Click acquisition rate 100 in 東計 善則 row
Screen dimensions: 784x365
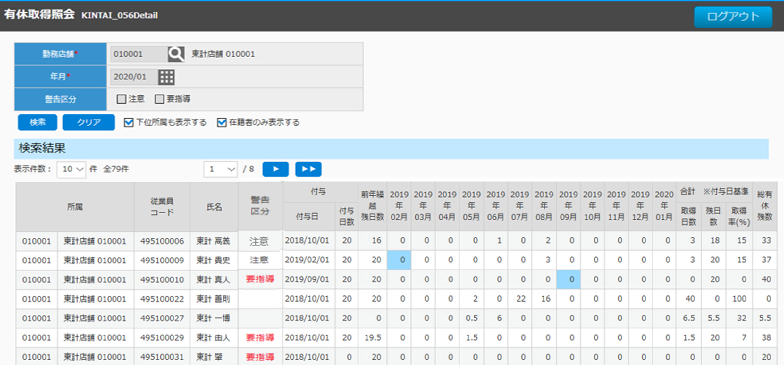click(x=739, y=299)
